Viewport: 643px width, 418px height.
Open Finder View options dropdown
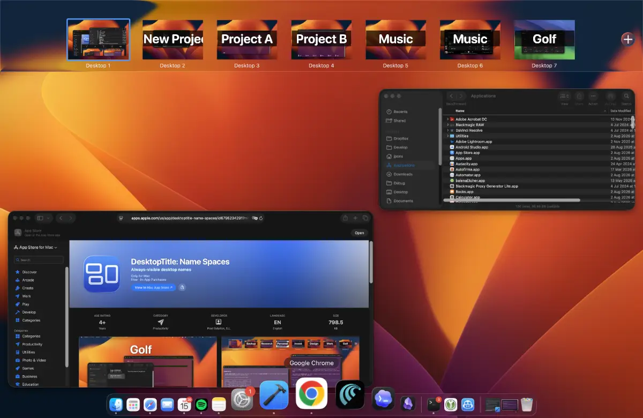(x=564, y=96)
